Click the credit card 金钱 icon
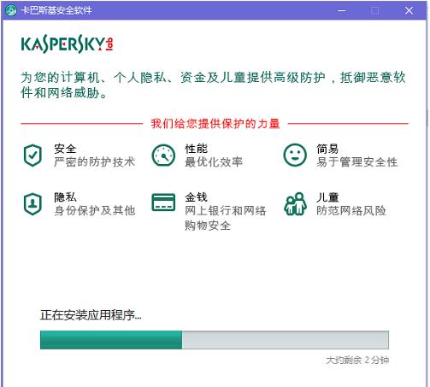Viewport: 430px width, 387px height. point(163,202)
